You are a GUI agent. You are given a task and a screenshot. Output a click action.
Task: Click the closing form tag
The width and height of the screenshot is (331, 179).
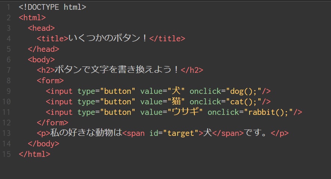pyautogui.click(x=52, y=123)
